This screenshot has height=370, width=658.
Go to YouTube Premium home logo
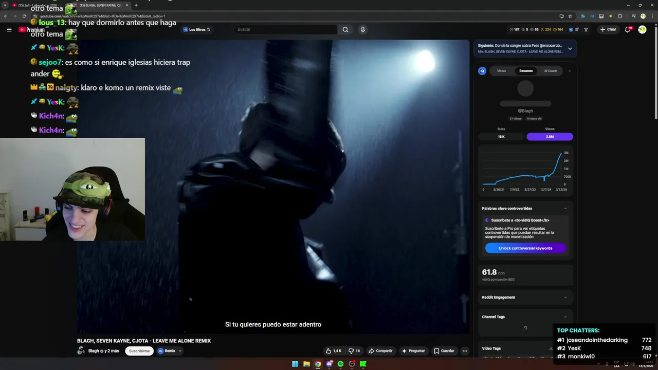[31, 30]
